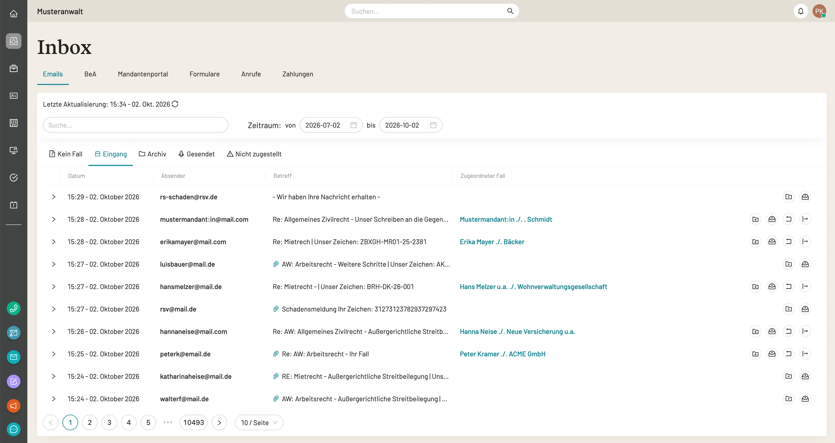Open the chat bubble icon in sidebar
The width and height of the screenshot is (835, 443).
(14, 429)
